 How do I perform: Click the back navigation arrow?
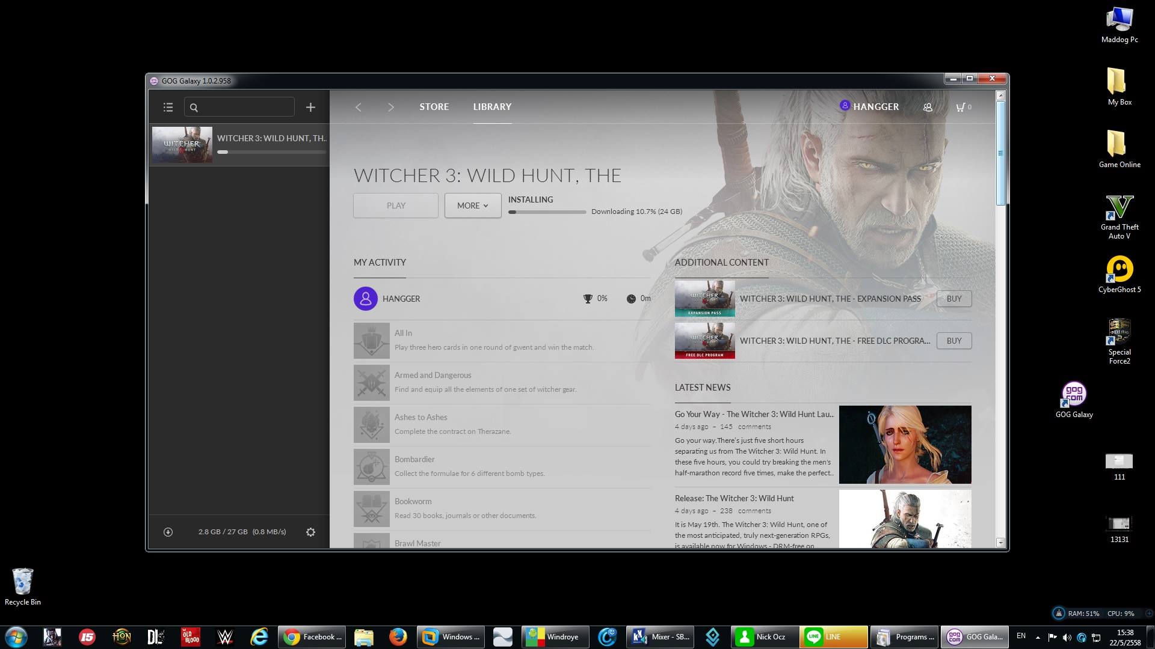[x=359, y=107]
